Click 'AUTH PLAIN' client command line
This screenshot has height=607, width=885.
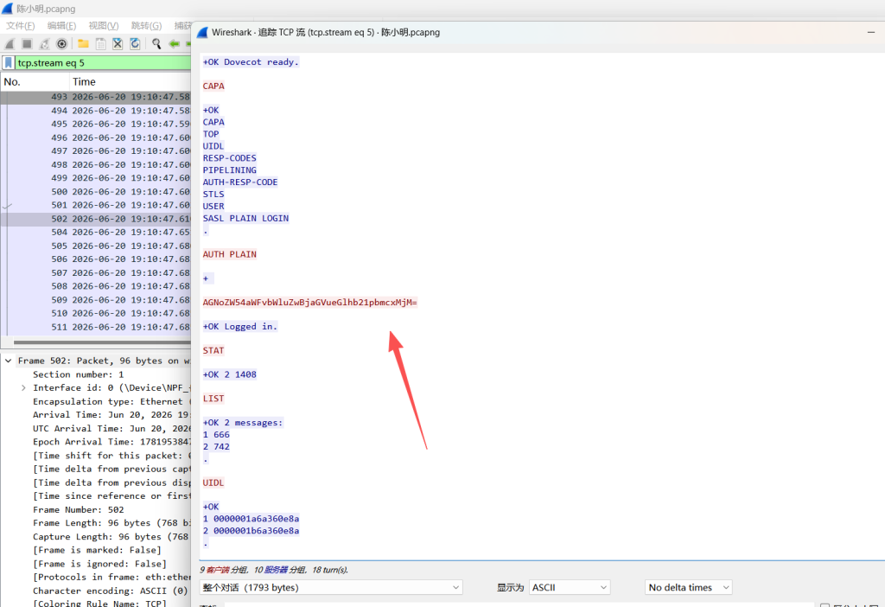tap(230, 254)
